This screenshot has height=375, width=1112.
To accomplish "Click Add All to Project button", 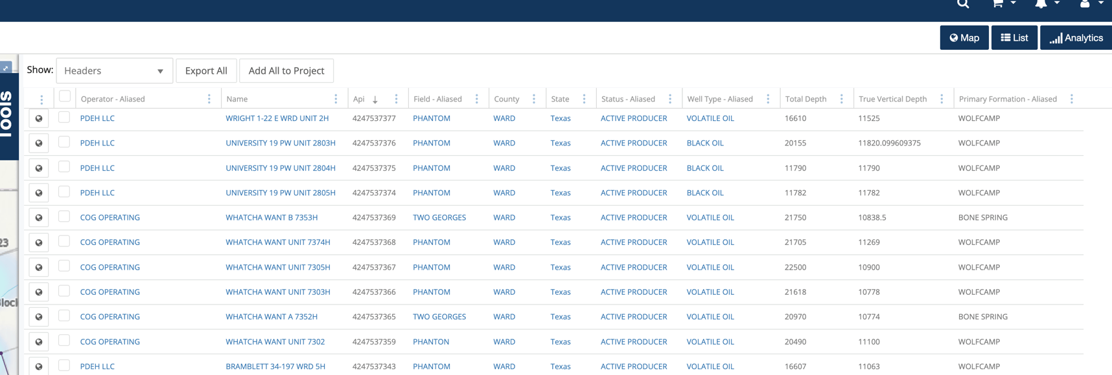I will pyautogui.click(x=286, y=70).
